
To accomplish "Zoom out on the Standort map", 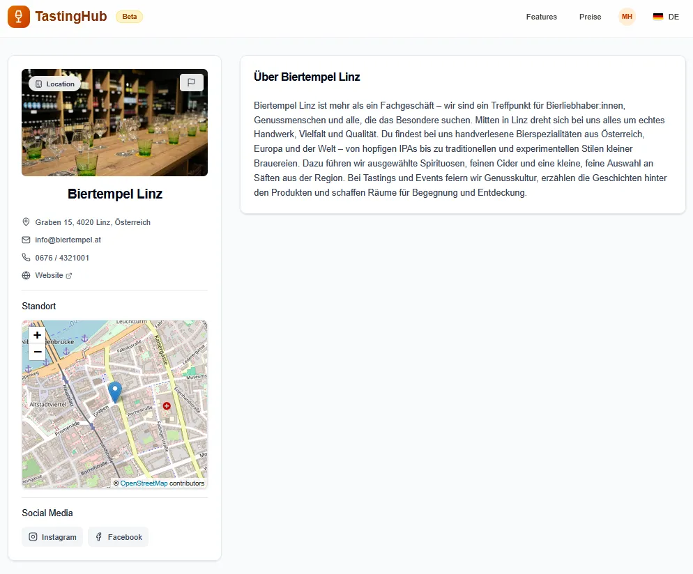I will click(x=37, y=352).
